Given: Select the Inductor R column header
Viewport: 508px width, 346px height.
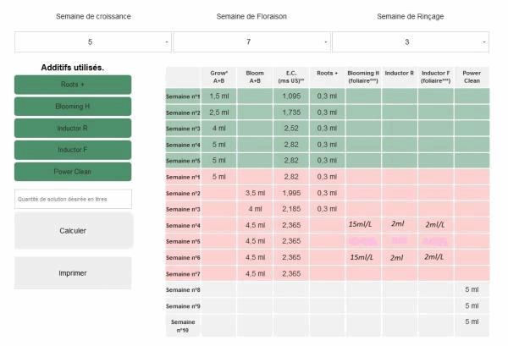Looking at the screenshot, I should point(400,77).
